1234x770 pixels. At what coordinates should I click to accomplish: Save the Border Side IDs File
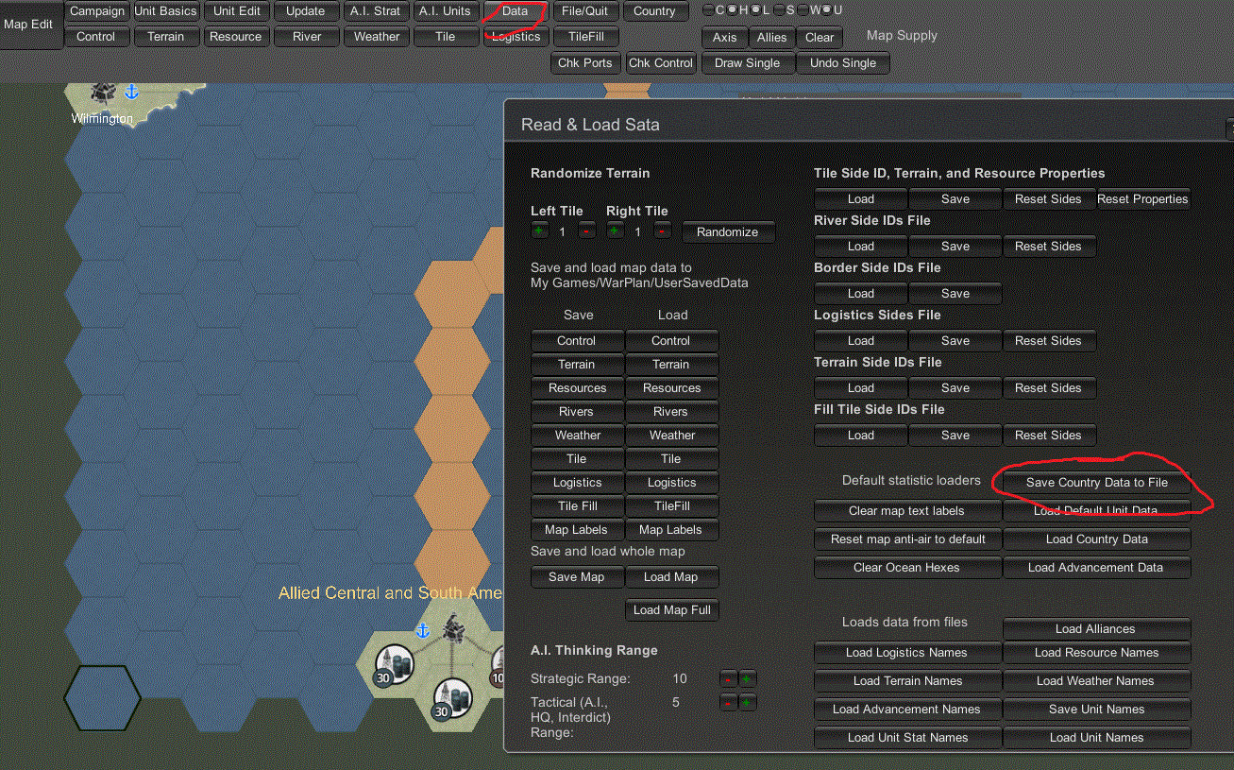pyautogui.click(x=955, y=294)
